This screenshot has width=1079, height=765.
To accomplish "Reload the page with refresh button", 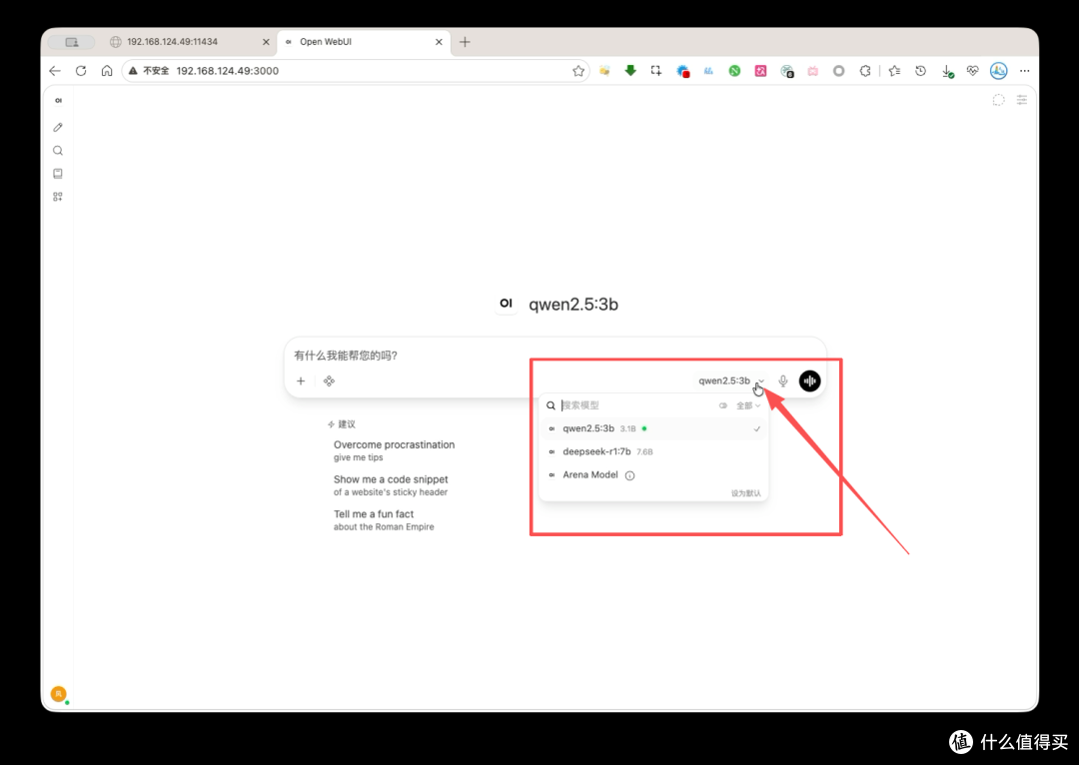I will (x=81, y=70).
